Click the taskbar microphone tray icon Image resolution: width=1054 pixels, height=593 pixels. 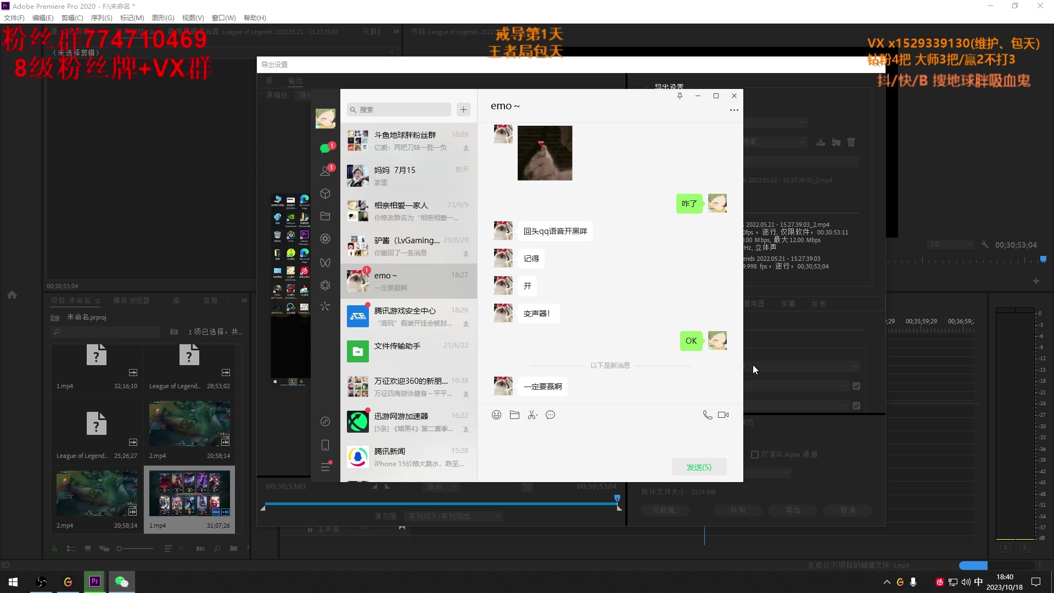(913, 582)
